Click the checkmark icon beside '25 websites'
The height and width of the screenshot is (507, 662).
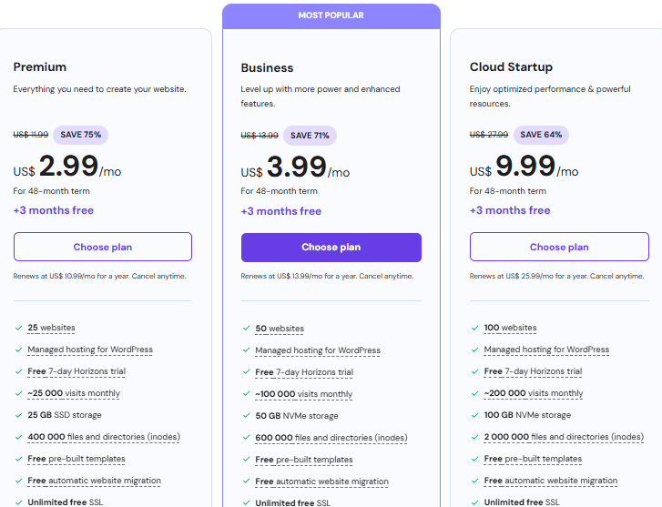click(x=18, y=328)
